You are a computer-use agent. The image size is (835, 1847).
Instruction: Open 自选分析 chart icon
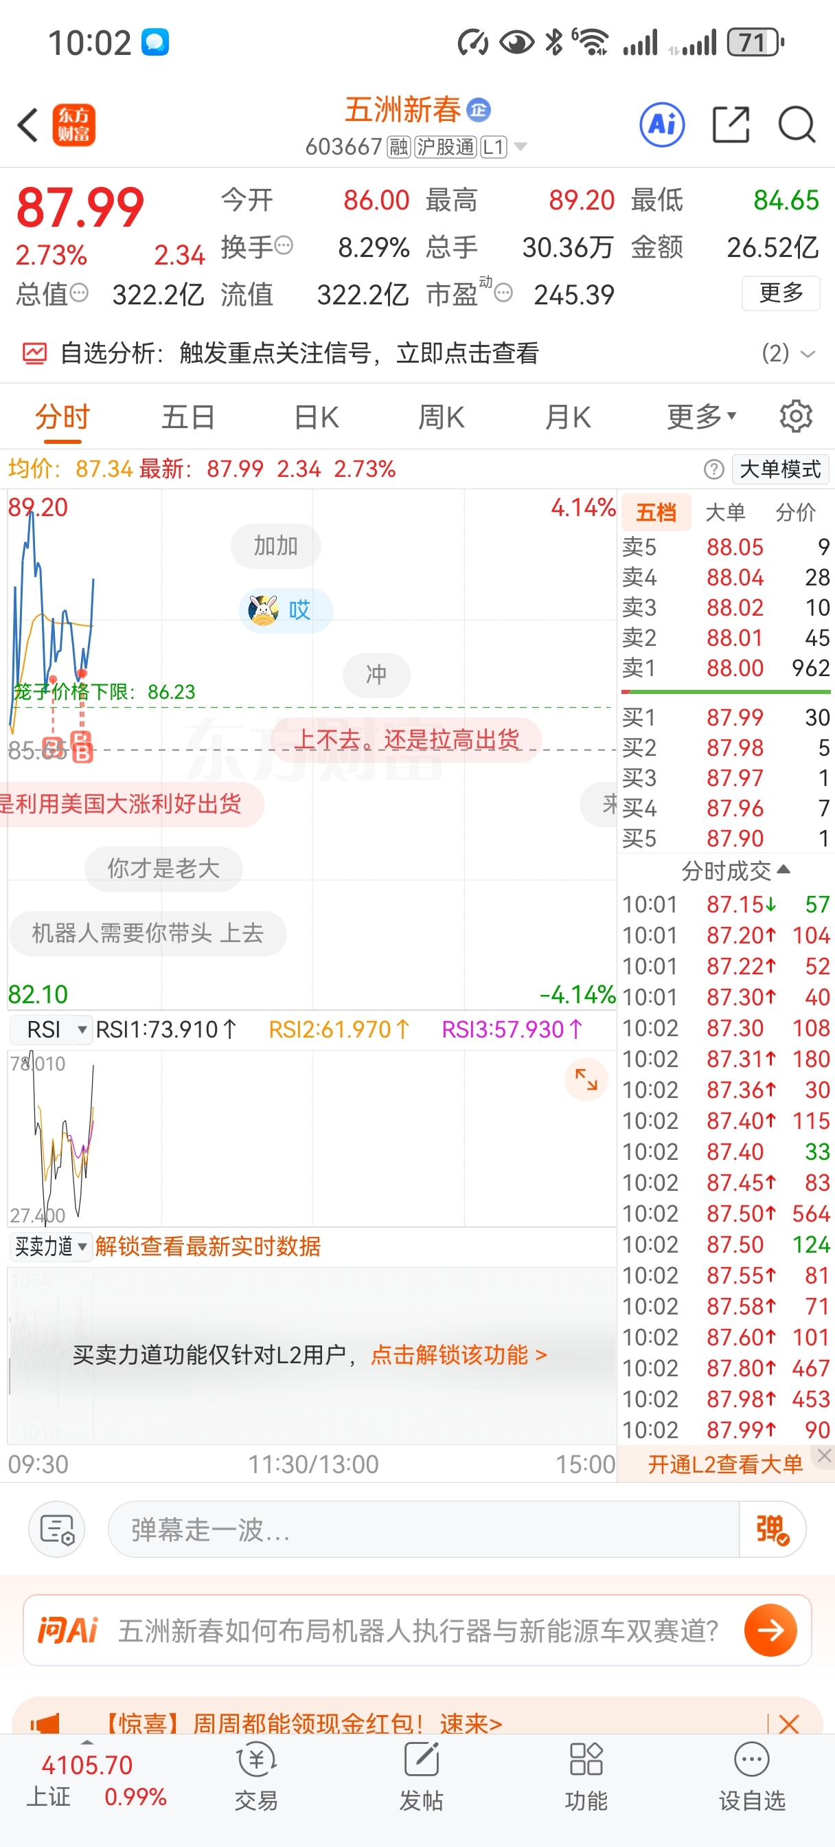[34, 352]
